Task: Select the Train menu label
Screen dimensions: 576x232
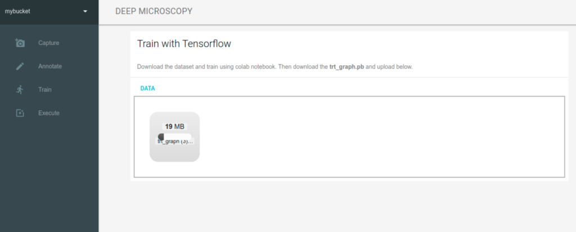Action: (45, 89)
